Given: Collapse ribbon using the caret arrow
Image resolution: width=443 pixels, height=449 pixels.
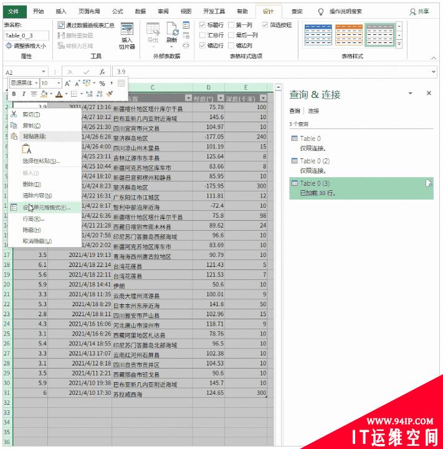Looking at the screenshot, I should click(434, 58).
